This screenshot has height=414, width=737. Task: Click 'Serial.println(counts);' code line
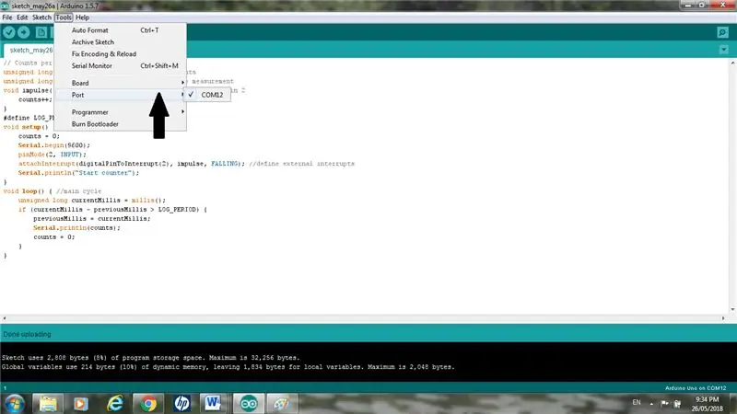point(76,227)
